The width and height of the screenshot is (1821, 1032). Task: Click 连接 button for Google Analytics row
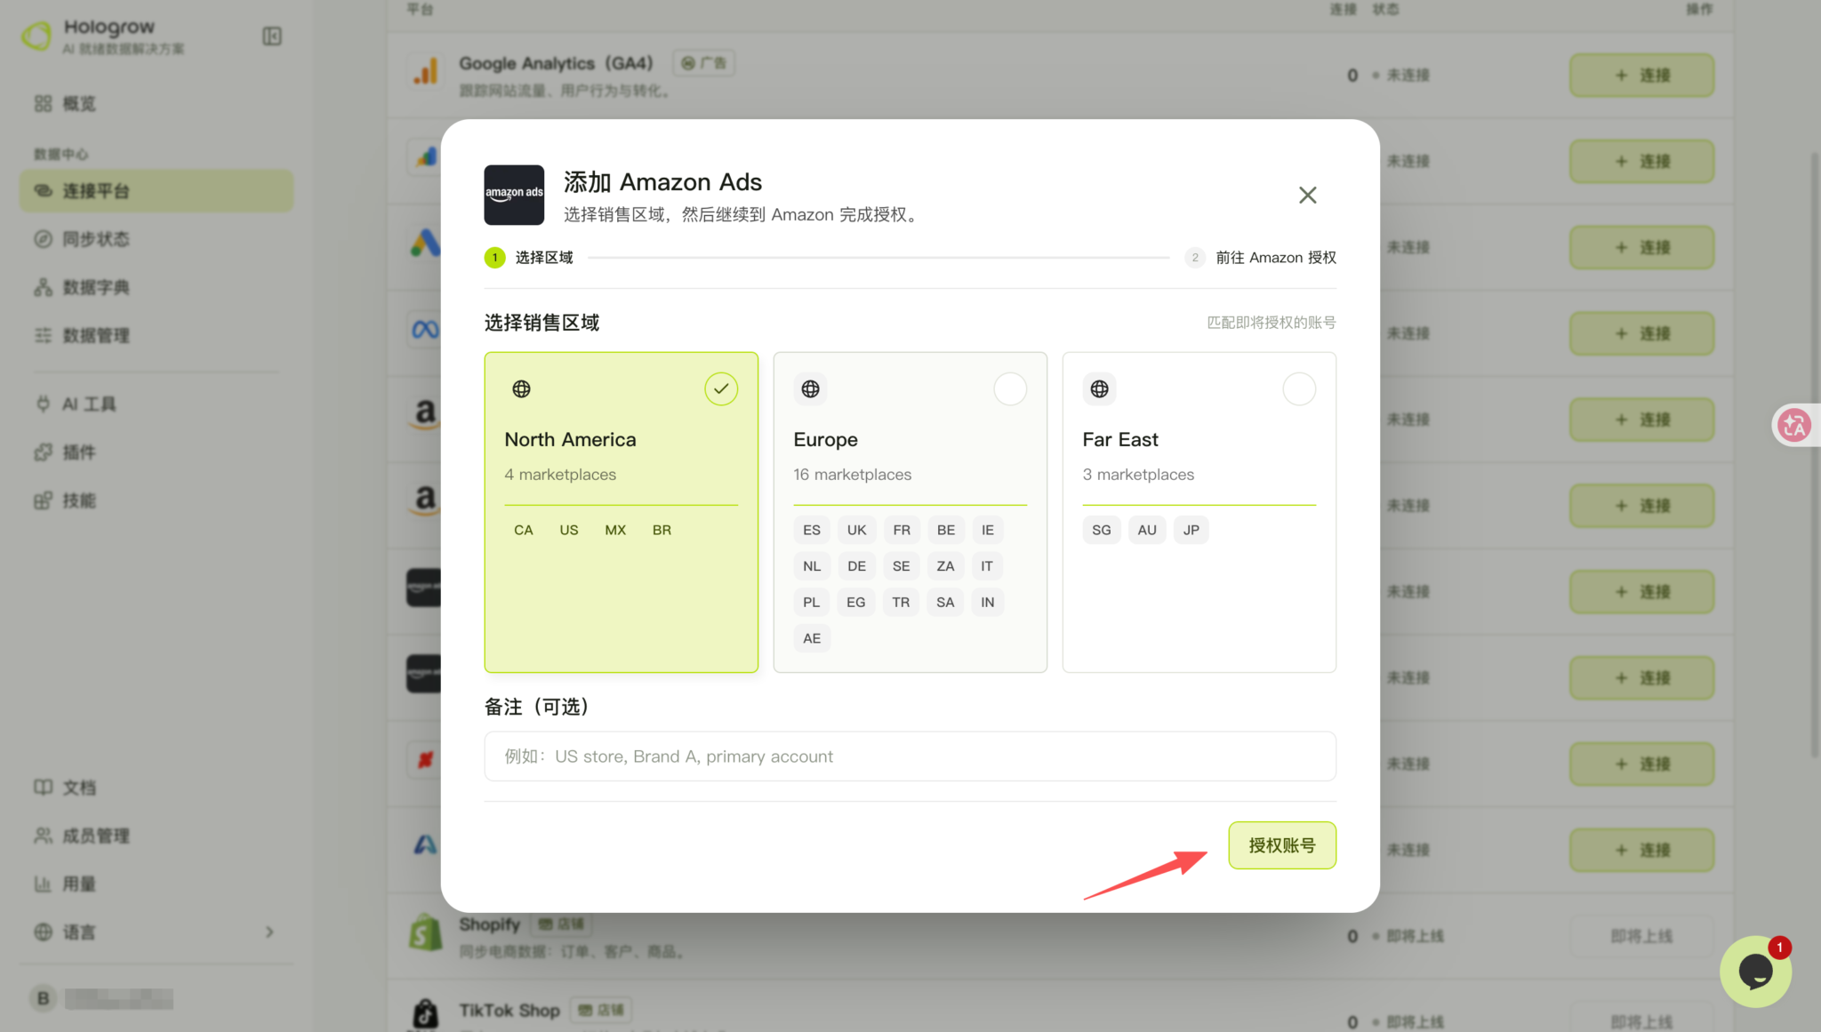coord(1641,76)
